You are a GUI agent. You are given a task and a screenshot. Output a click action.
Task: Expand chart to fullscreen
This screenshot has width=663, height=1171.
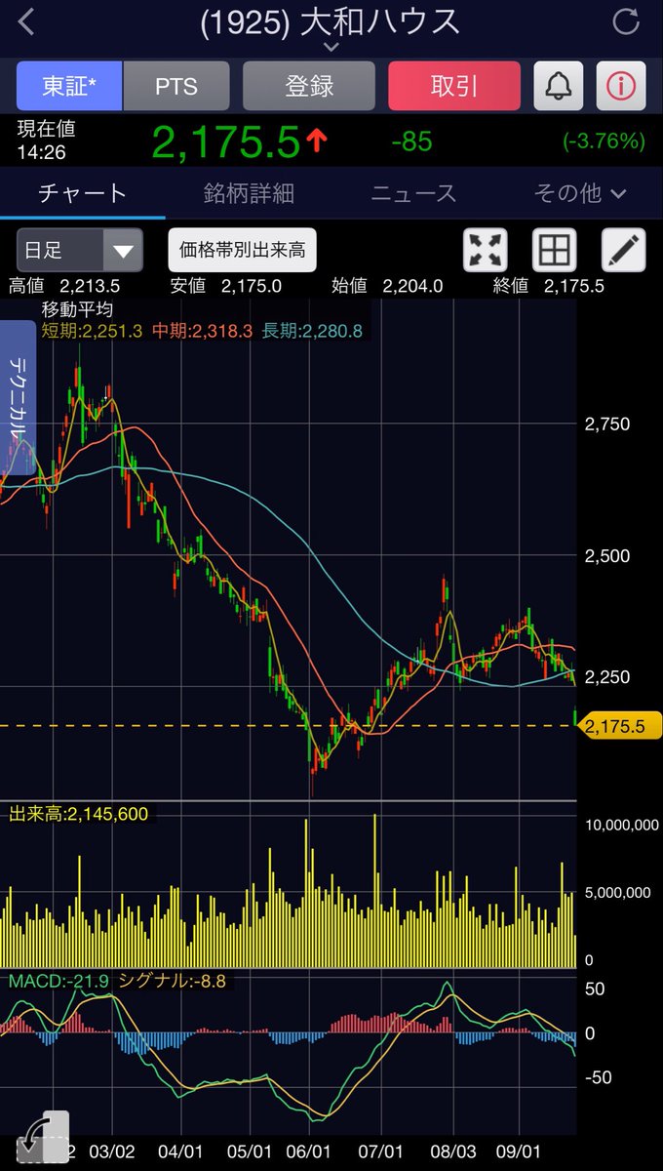(x=485, y=250)
